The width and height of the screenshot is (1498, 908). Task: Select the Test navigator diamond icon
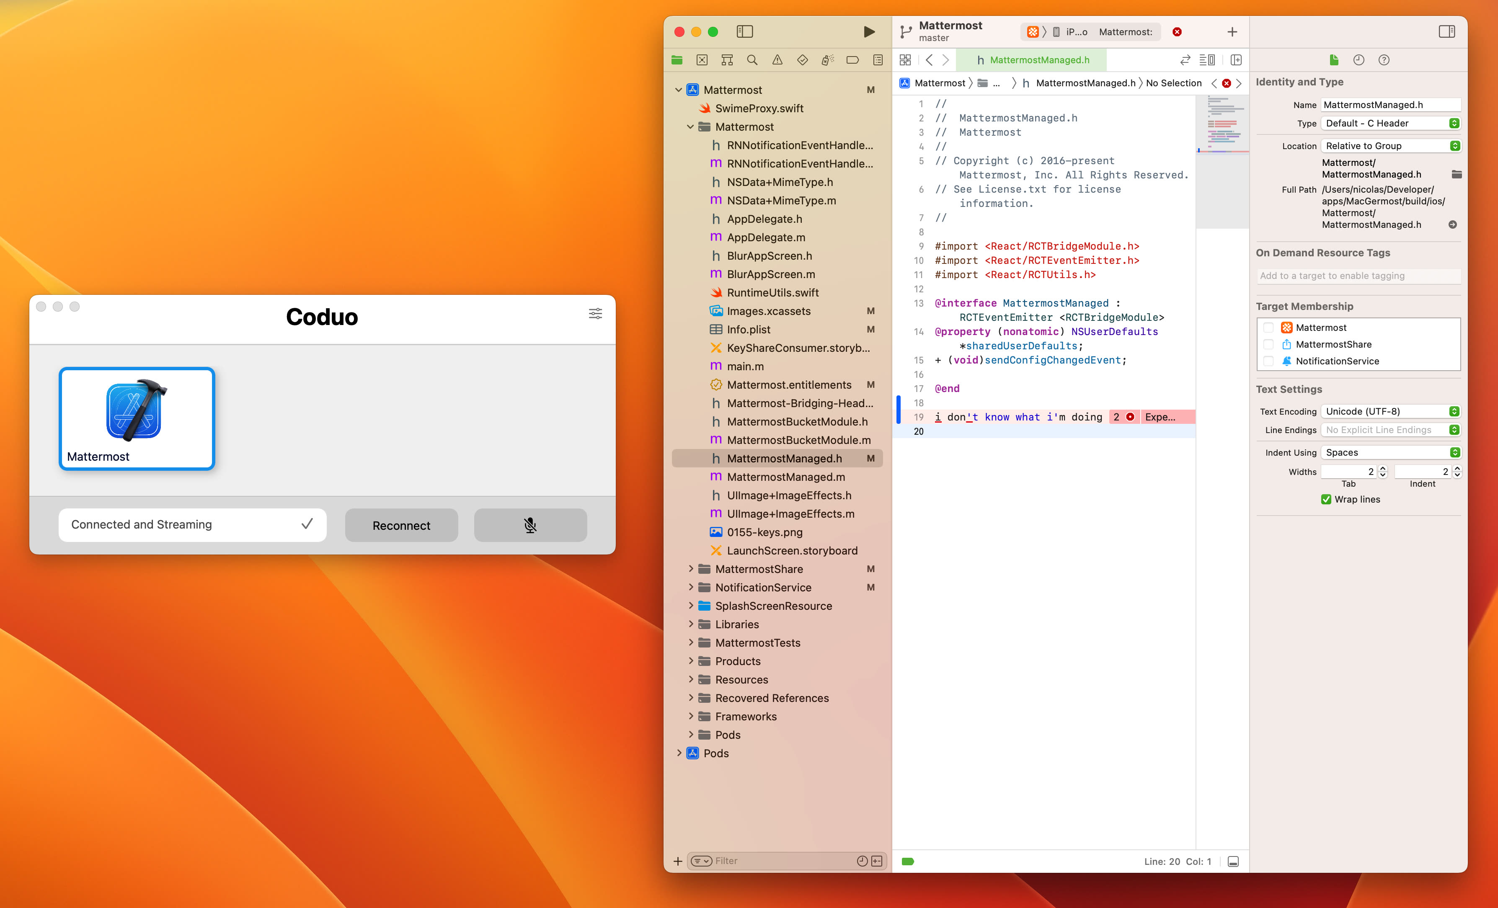[x=802, y=59]
